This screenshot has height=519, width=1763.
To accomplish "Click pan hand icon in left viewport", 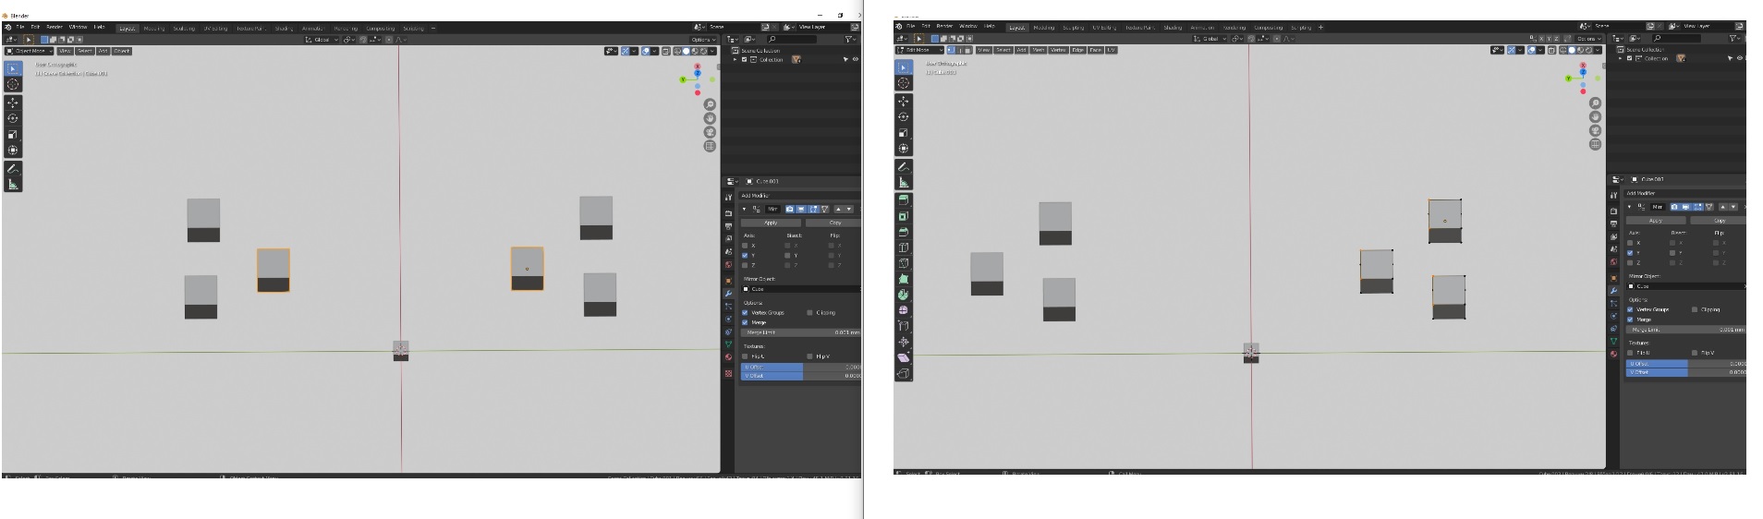I will click(x=710, y=118).
